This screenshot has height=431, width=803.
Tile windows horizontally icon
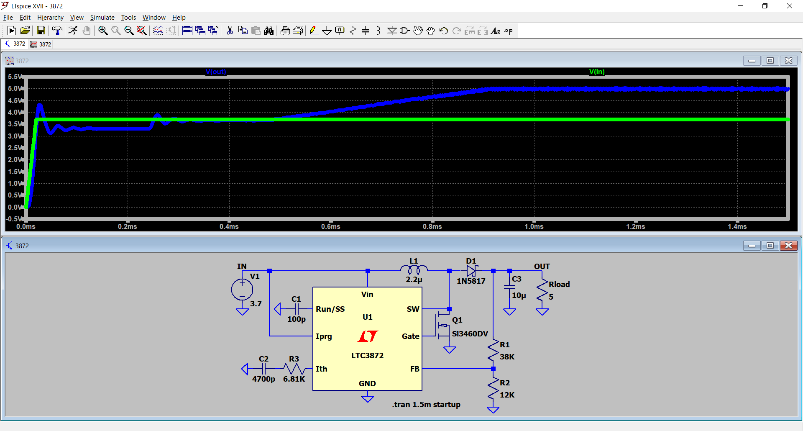(x=187, y=31)
